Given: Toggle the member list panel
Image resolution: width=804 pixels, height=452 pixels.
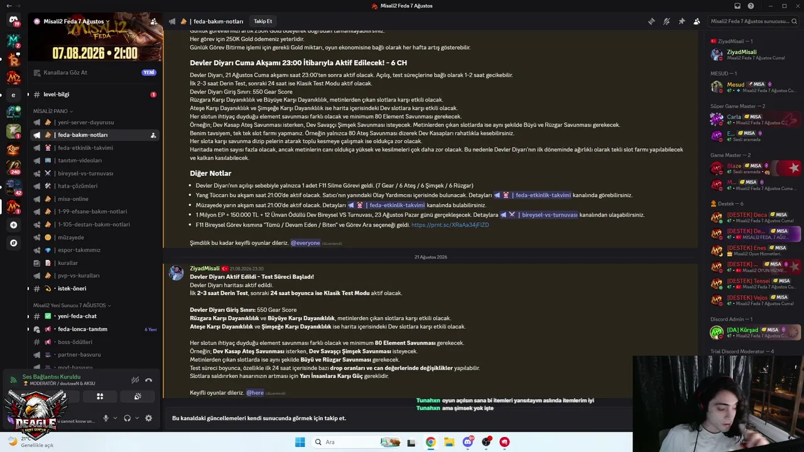Looking at the screenshot, I should click(x=697, y=21).
